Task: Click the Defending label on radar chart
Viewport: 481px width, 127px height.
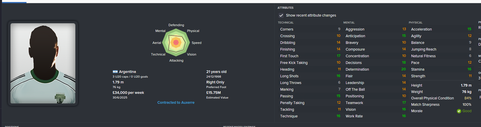Action: point(176,25)
